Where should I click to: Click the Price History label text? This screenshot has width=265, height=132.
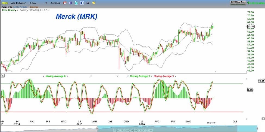(9, 10)
